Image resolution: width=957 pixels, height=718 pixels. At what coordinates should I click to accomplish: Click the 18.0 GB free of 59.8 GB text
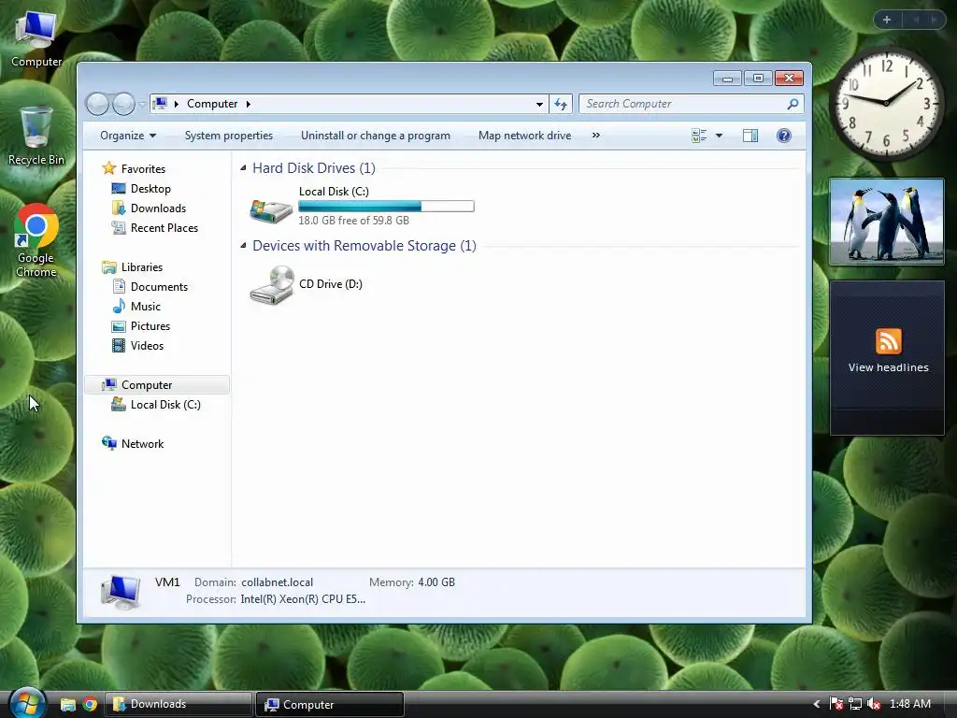[354, 221]
